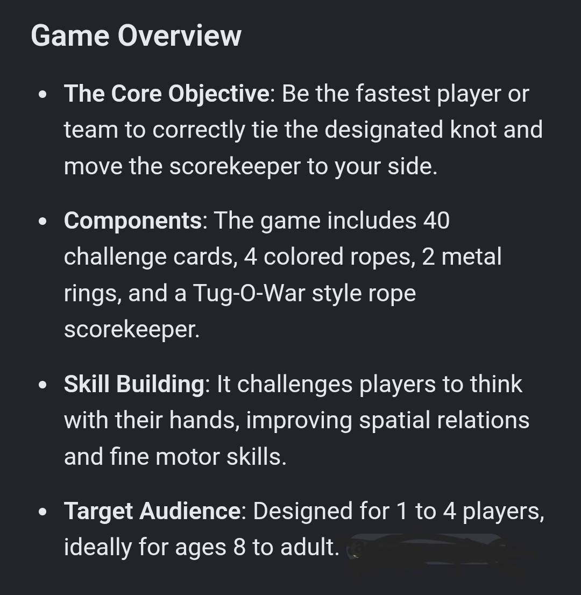Click the bold 'Target Audience' label
The height and width of the screenshot is (595, 581).
(152, 511)
